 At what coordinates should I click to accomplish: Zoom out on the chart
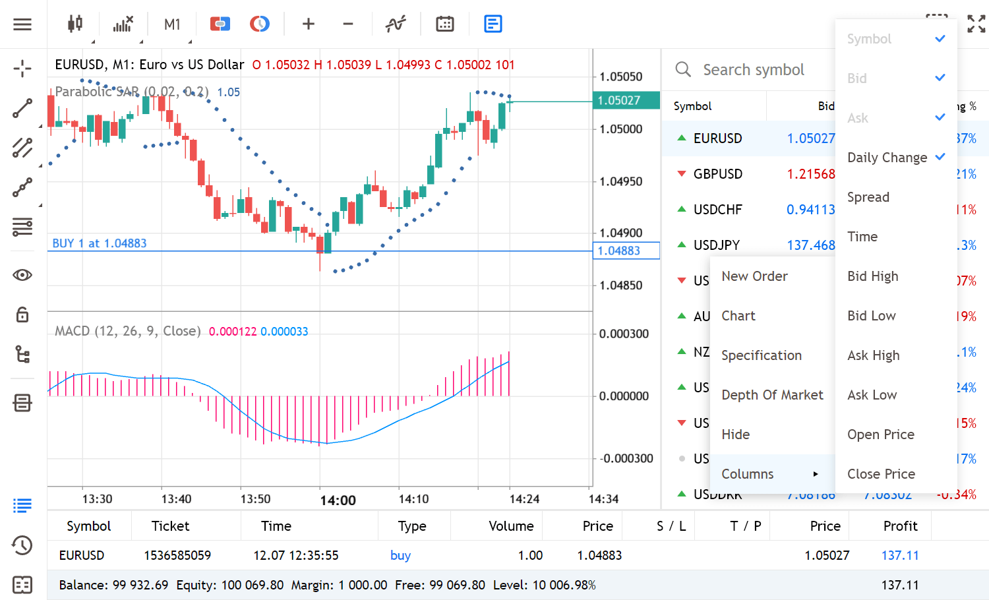(x=347, y=24)
